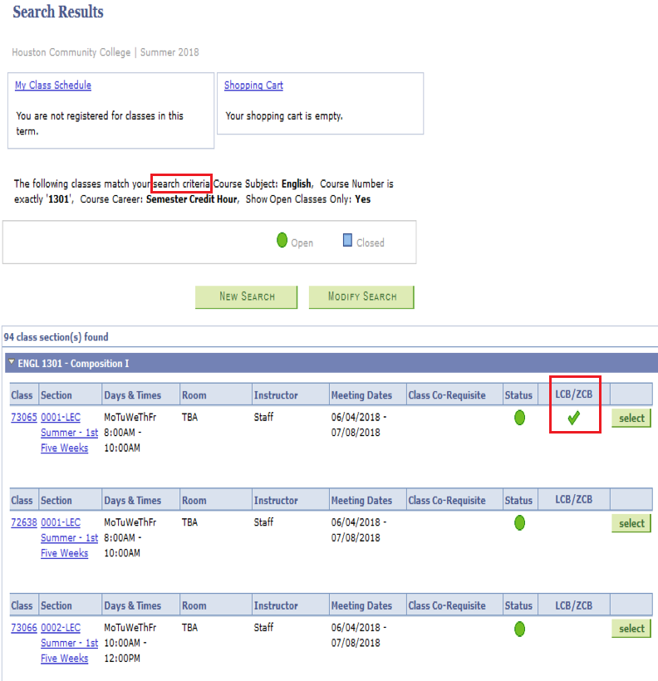Screen dimensions: 658x681
Task: Click the green Open status icon for class 73066
Action: [519, 629]
